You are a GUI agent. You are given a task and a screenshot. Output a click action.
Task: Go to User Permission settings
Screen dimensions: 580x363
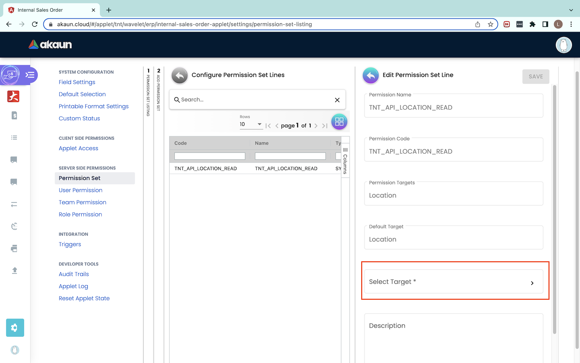pyautogui.click(x=81, y=190)
